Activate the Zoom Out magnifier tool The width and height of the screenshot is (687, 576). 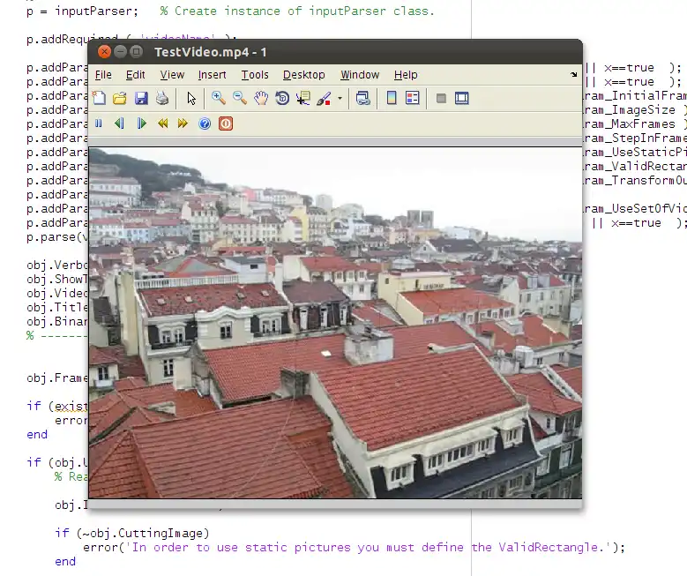(239, 98)
